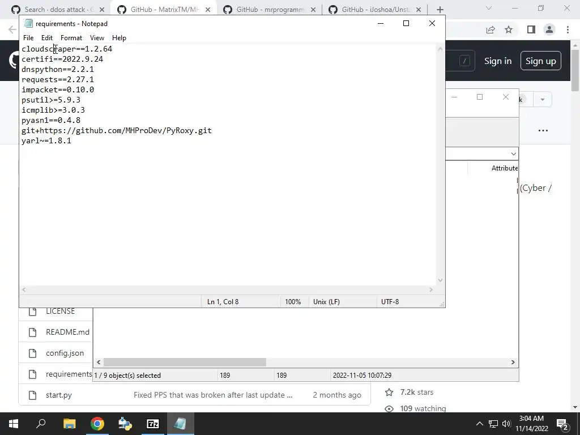
Task: Click the Sign up button on GitHub
Action: 540,61
